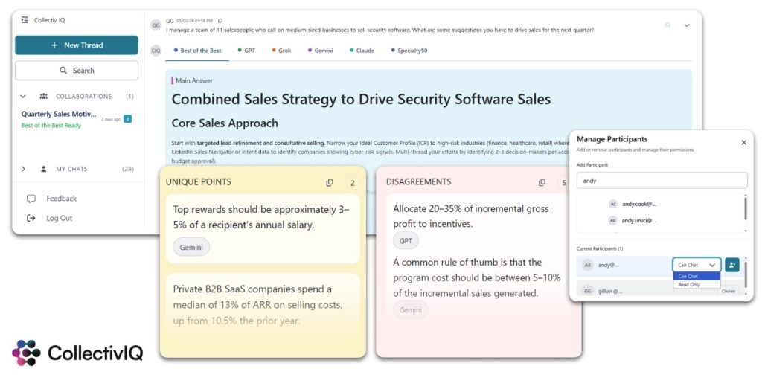Switch to the Grok tab
The width and height of the screenshot is (762, 392).
point(282,51)
